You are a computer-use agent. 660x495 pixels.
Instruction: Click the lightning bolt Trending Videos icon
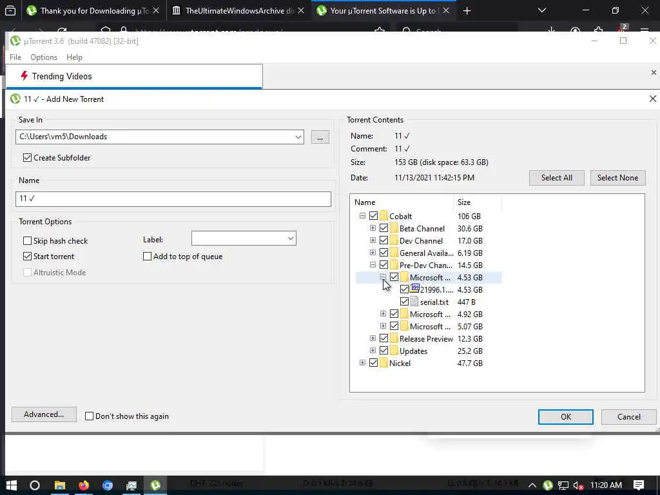[24, 76]
